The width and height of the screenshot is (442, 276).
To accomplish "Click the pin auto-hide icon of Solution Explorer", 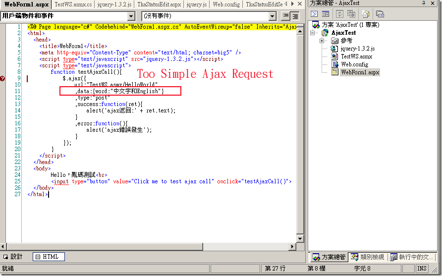I will tap(424, 3).
